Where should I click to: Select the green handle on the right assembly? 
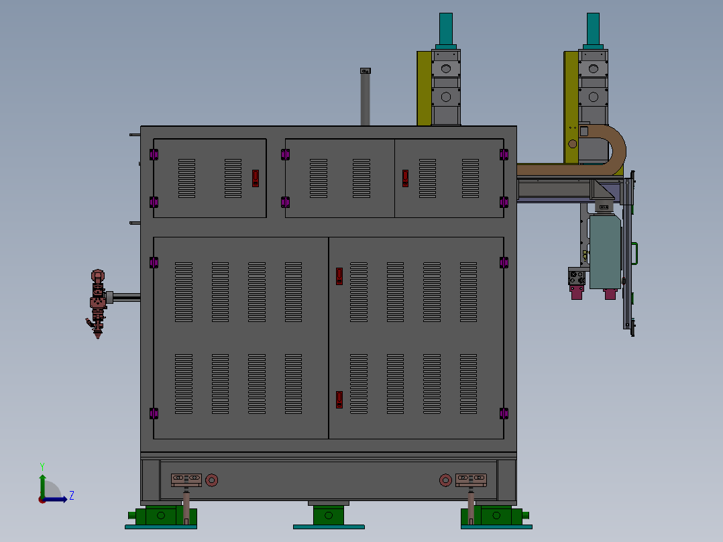[x=635, y=254]
